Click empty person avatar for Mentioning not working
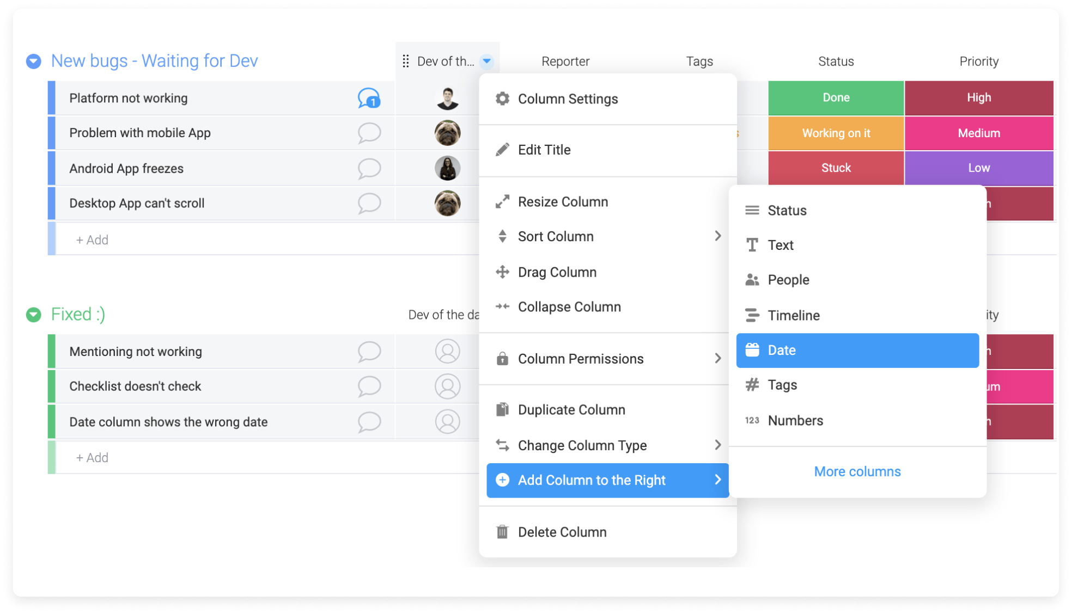The height and width of the screenshot is (614, 1072). (x=447, y=352)
